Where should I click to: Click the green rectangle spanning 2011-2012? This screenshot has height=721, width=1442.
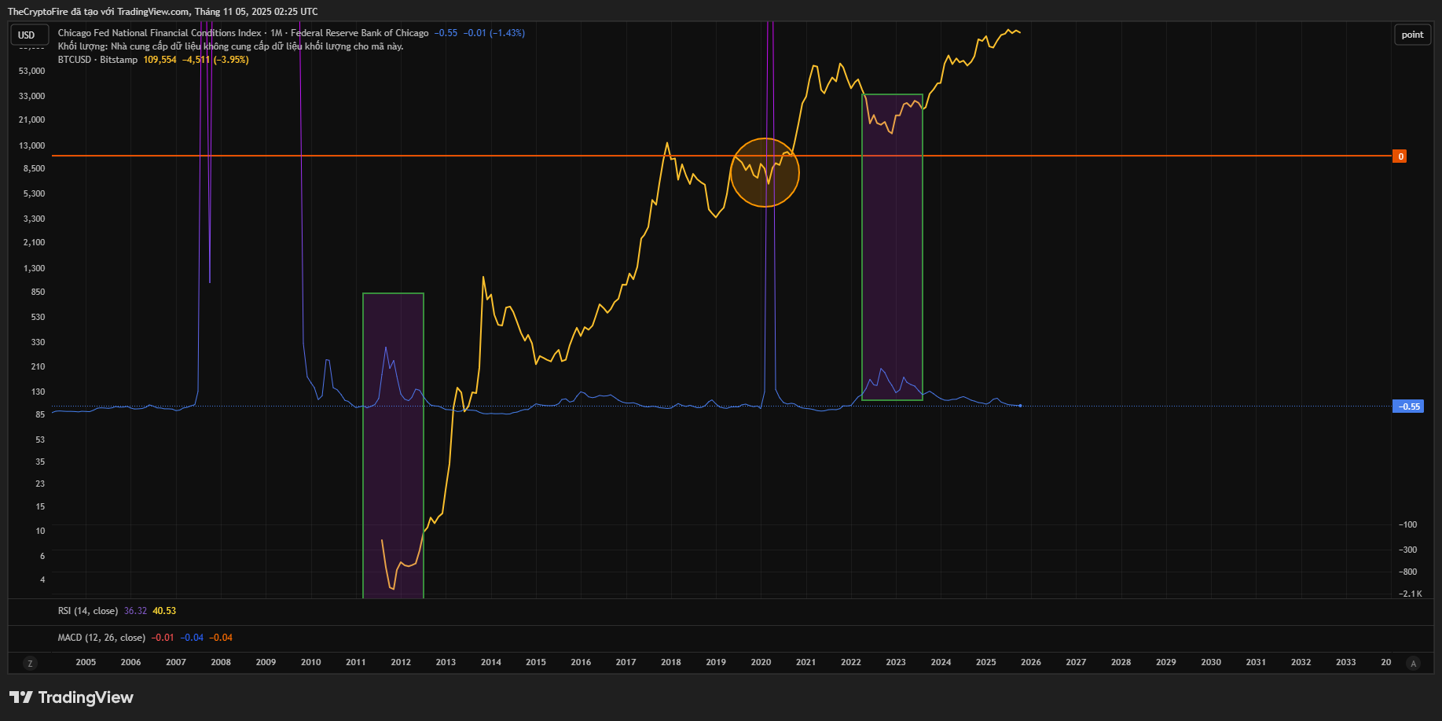(393, 446)
